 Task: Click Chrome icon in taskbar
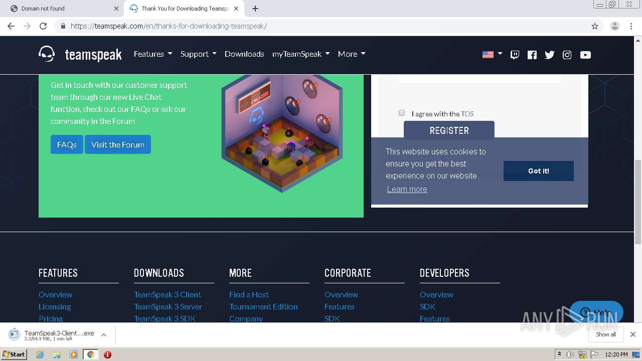(90, 354)
